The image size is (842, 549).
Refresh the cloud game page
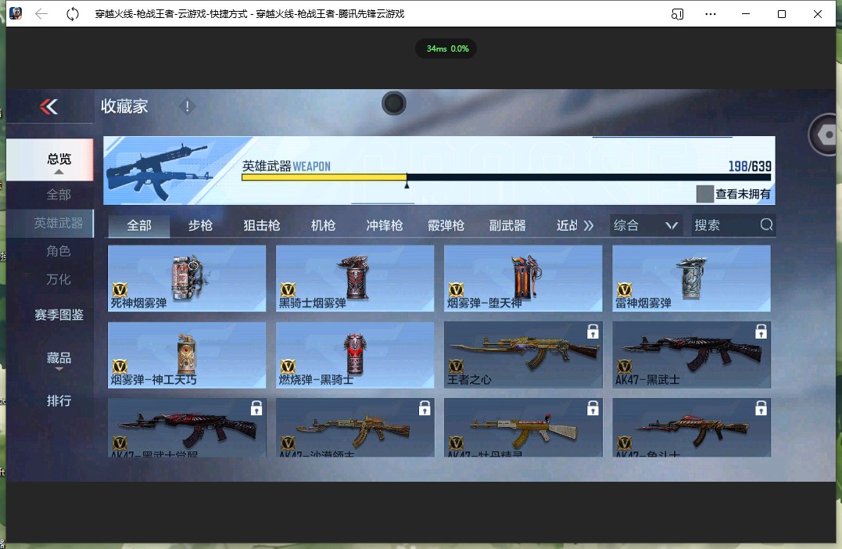pos(73,14)
